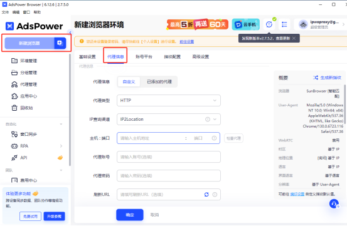Click the update refresh icon in header
This screenshot has height=226, width=347.
tap(269, 24)
